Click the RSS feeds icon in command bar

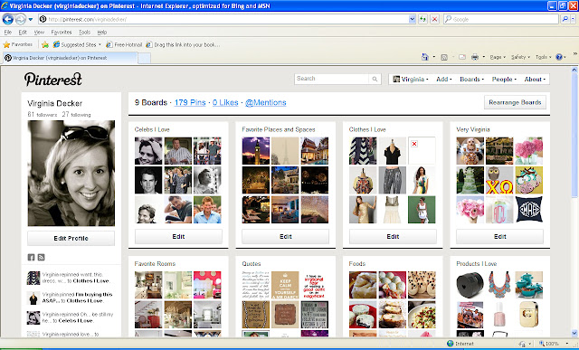coord(444,57)
